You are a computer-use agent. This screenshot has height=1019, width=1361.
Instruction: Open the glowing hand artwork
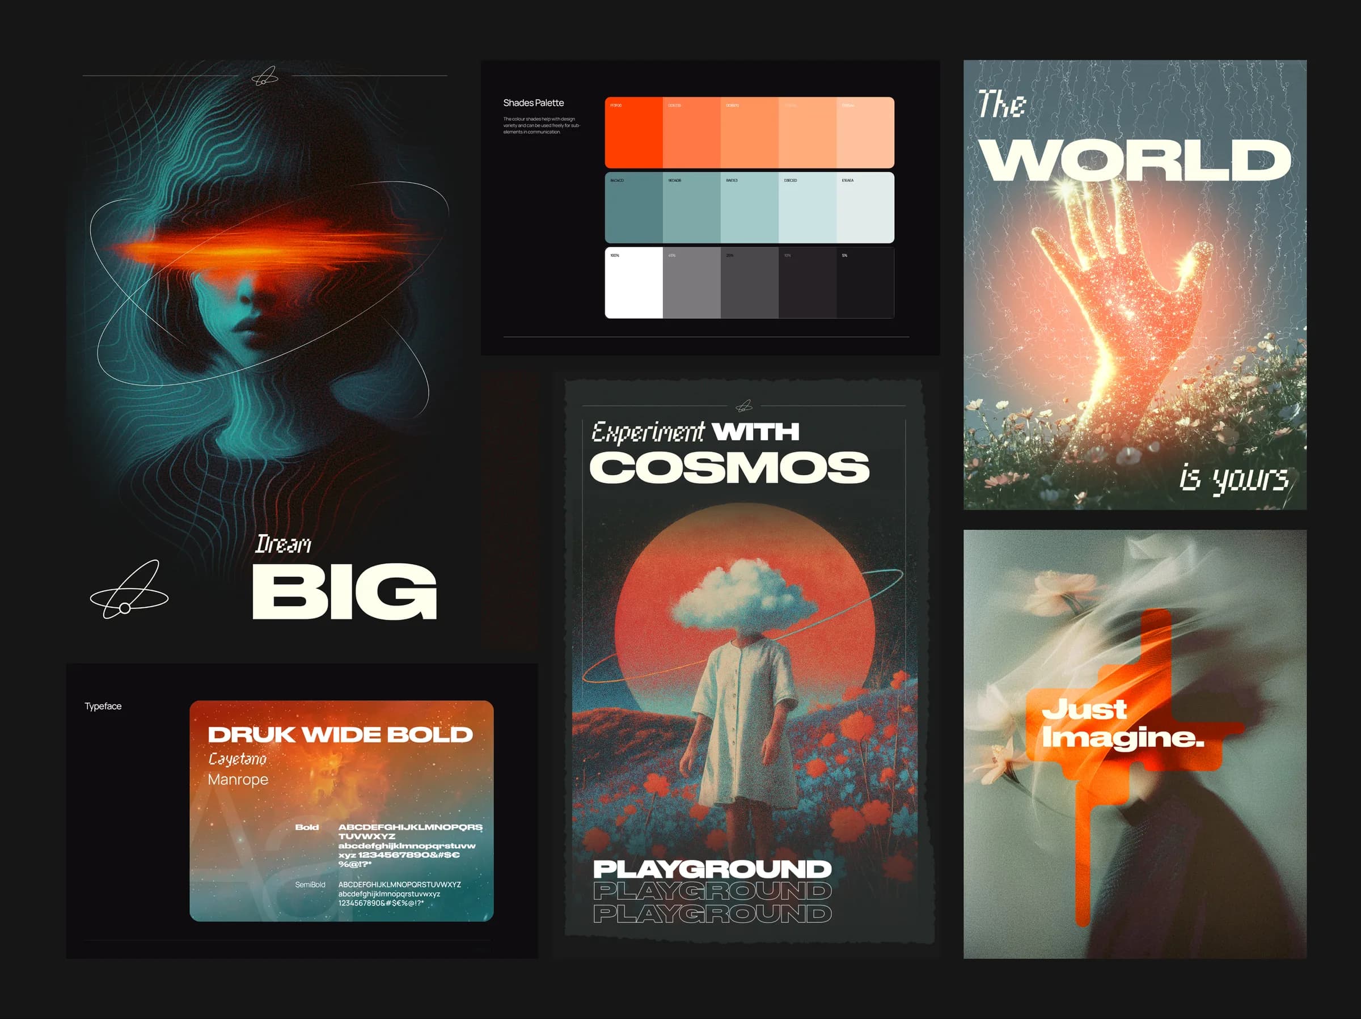pyautogui.click(x=1135, y=284)
